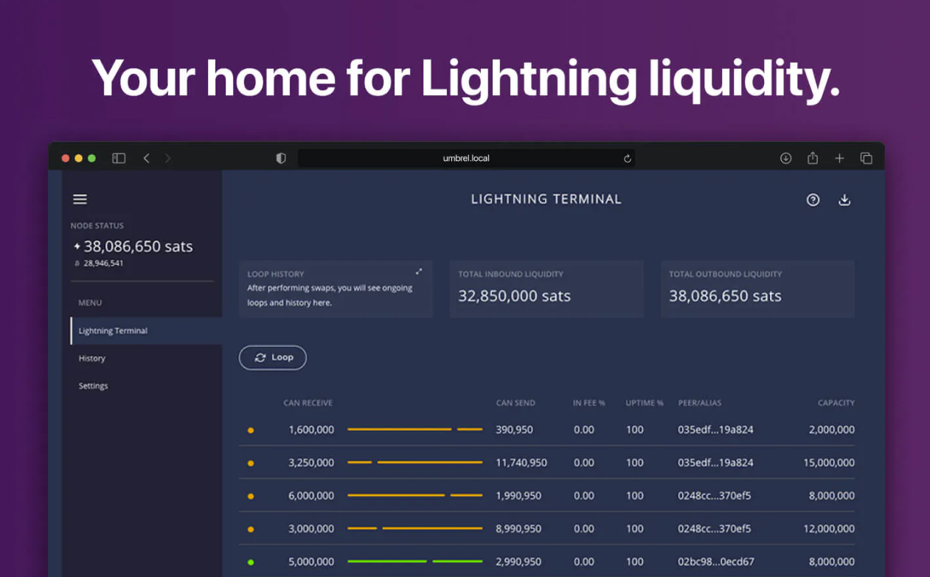Toggle the browser sidebar icon

tap(119, 159)
